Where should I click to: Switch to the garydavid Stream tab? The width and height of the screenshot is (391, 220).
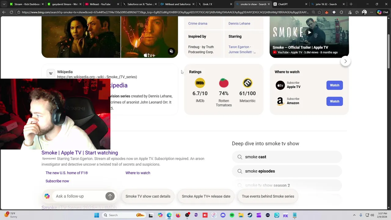coord(64,4)
